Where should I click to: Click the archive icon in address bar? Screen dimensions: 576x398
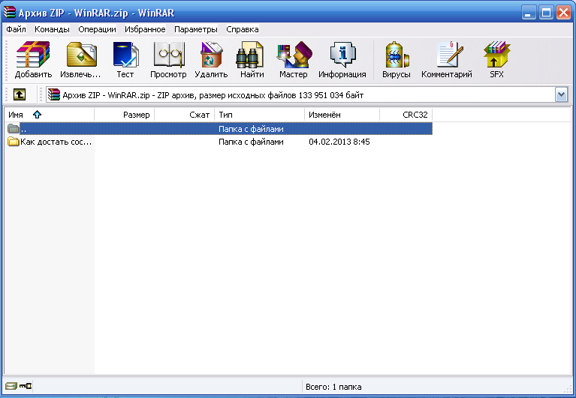[x=54, y=95]
